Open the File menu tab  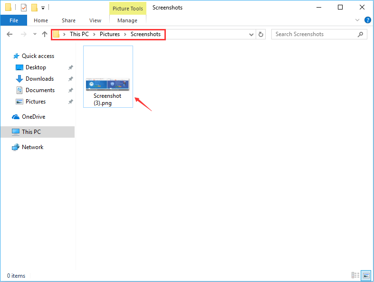pyautogui.click(x=14, y=20)
